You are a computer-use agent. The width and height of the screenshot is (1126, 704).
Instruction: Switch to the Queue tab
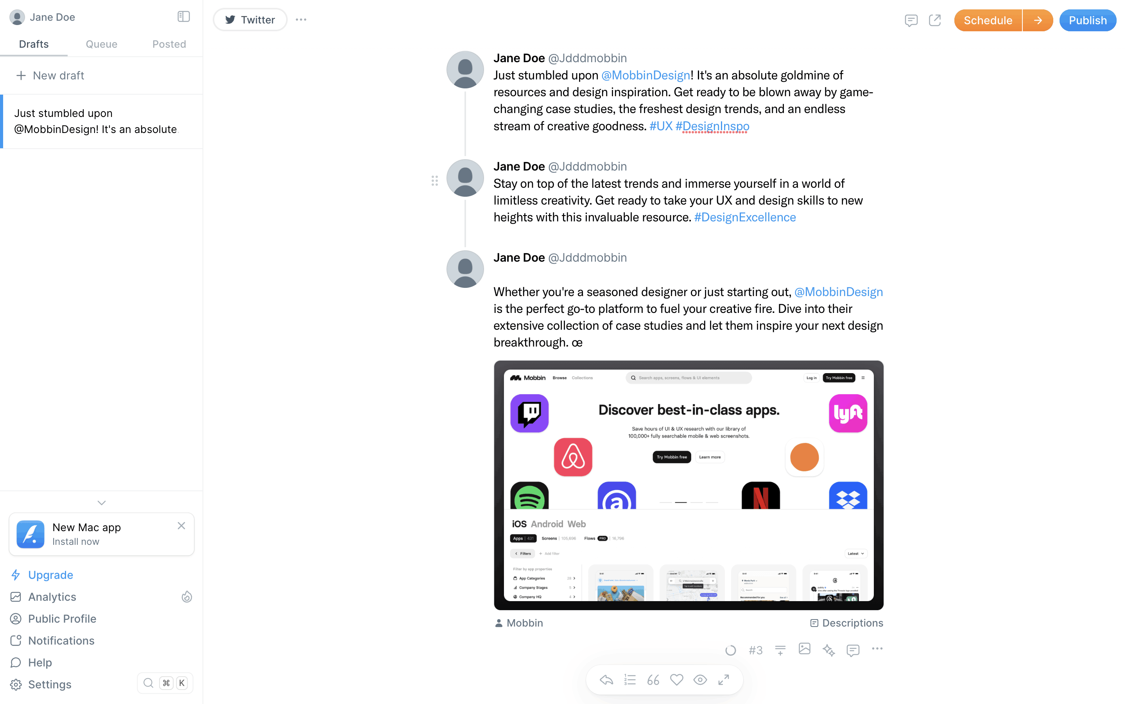point(101,44)
